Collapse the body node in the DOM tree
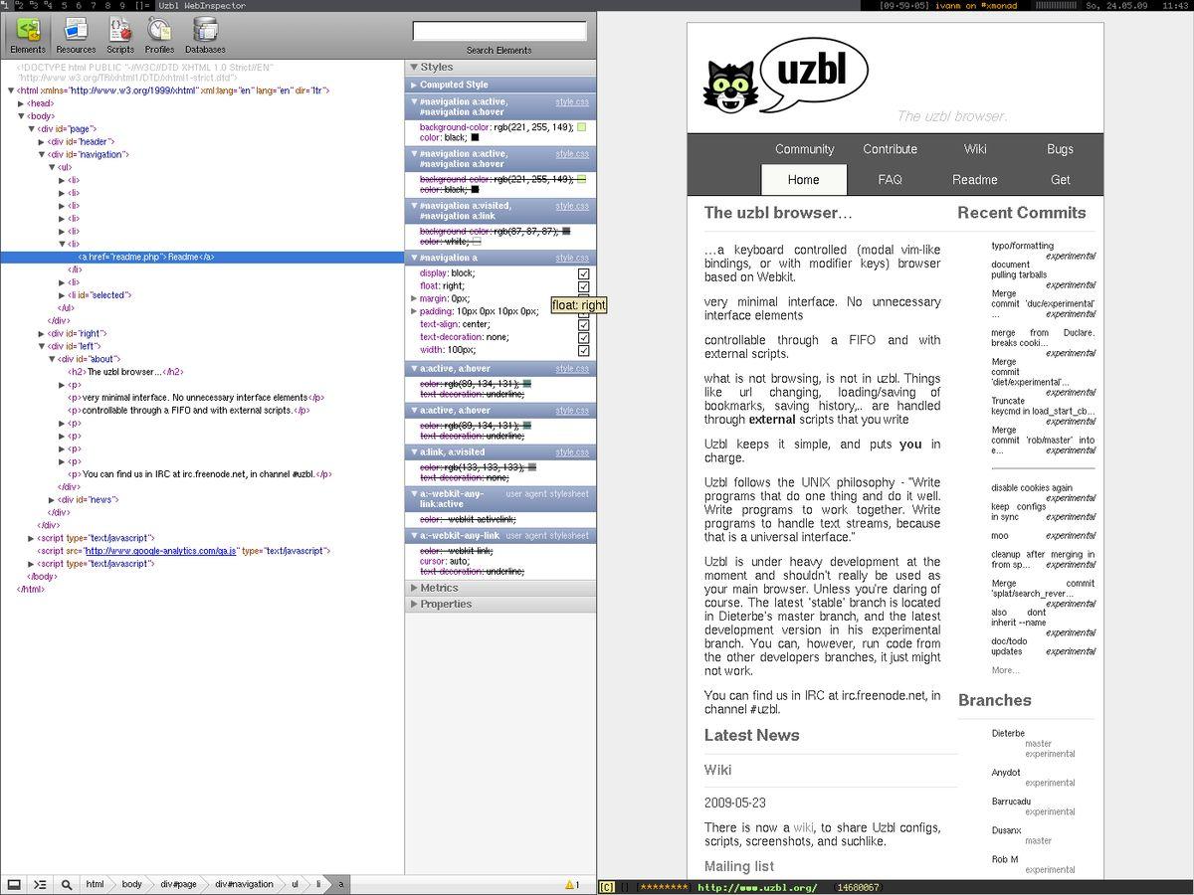1194x895 pixels. click(22, 116)
